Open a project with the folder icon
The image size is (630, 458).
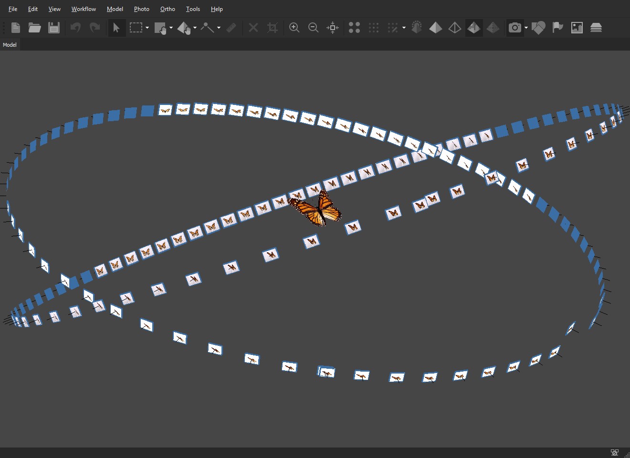pos(34,28)
